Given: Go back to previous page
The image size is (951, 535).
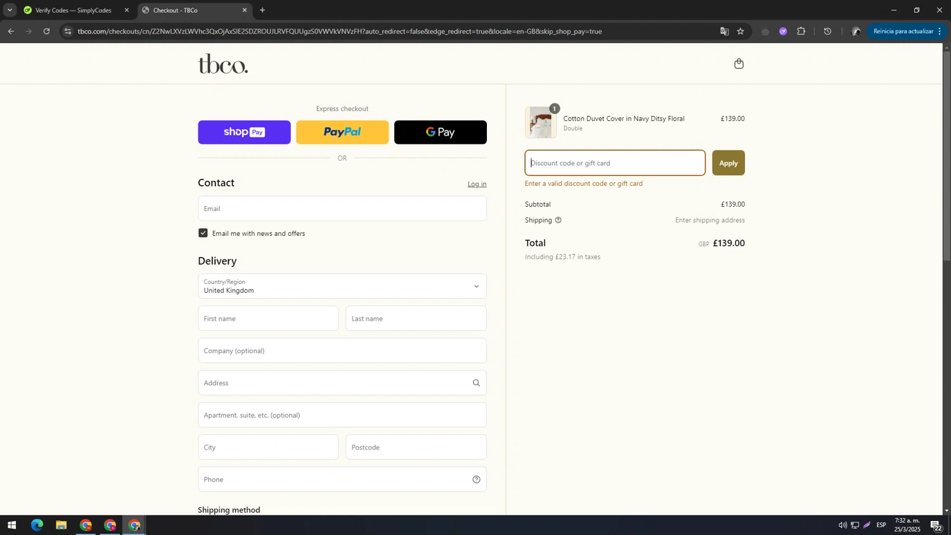Looking at the screenshot, I should pos(11,31).
